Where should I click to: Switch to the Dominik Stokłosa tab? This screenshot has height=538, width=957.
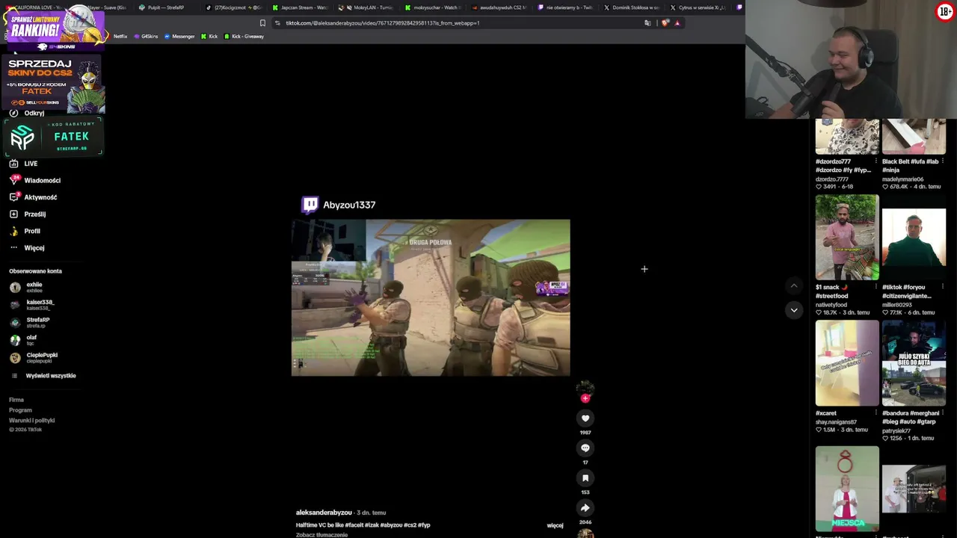(631, 7)
